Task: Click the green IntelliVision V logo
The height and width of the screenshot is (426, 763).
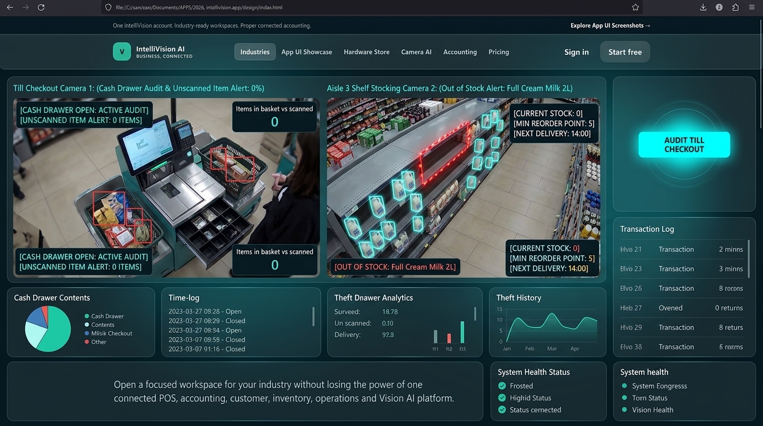Action: [122, 52]
